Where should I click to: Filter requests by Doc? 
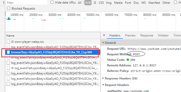click(136, 3)
